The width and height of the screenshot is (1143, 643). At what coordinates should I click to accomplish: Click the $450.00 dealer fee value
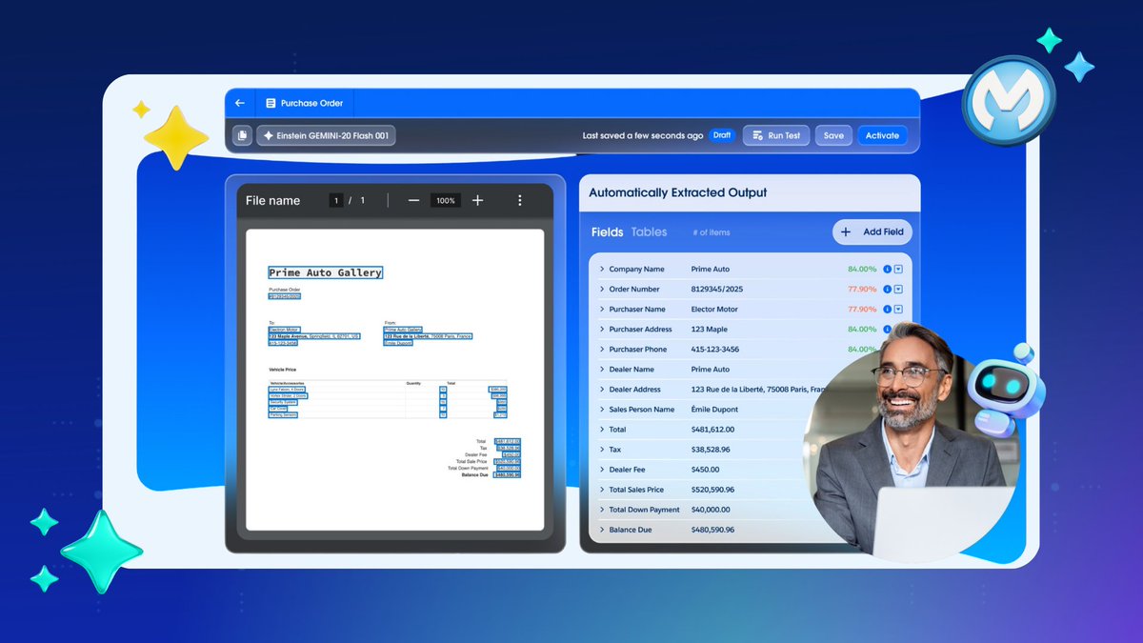[x=706, y=469]
